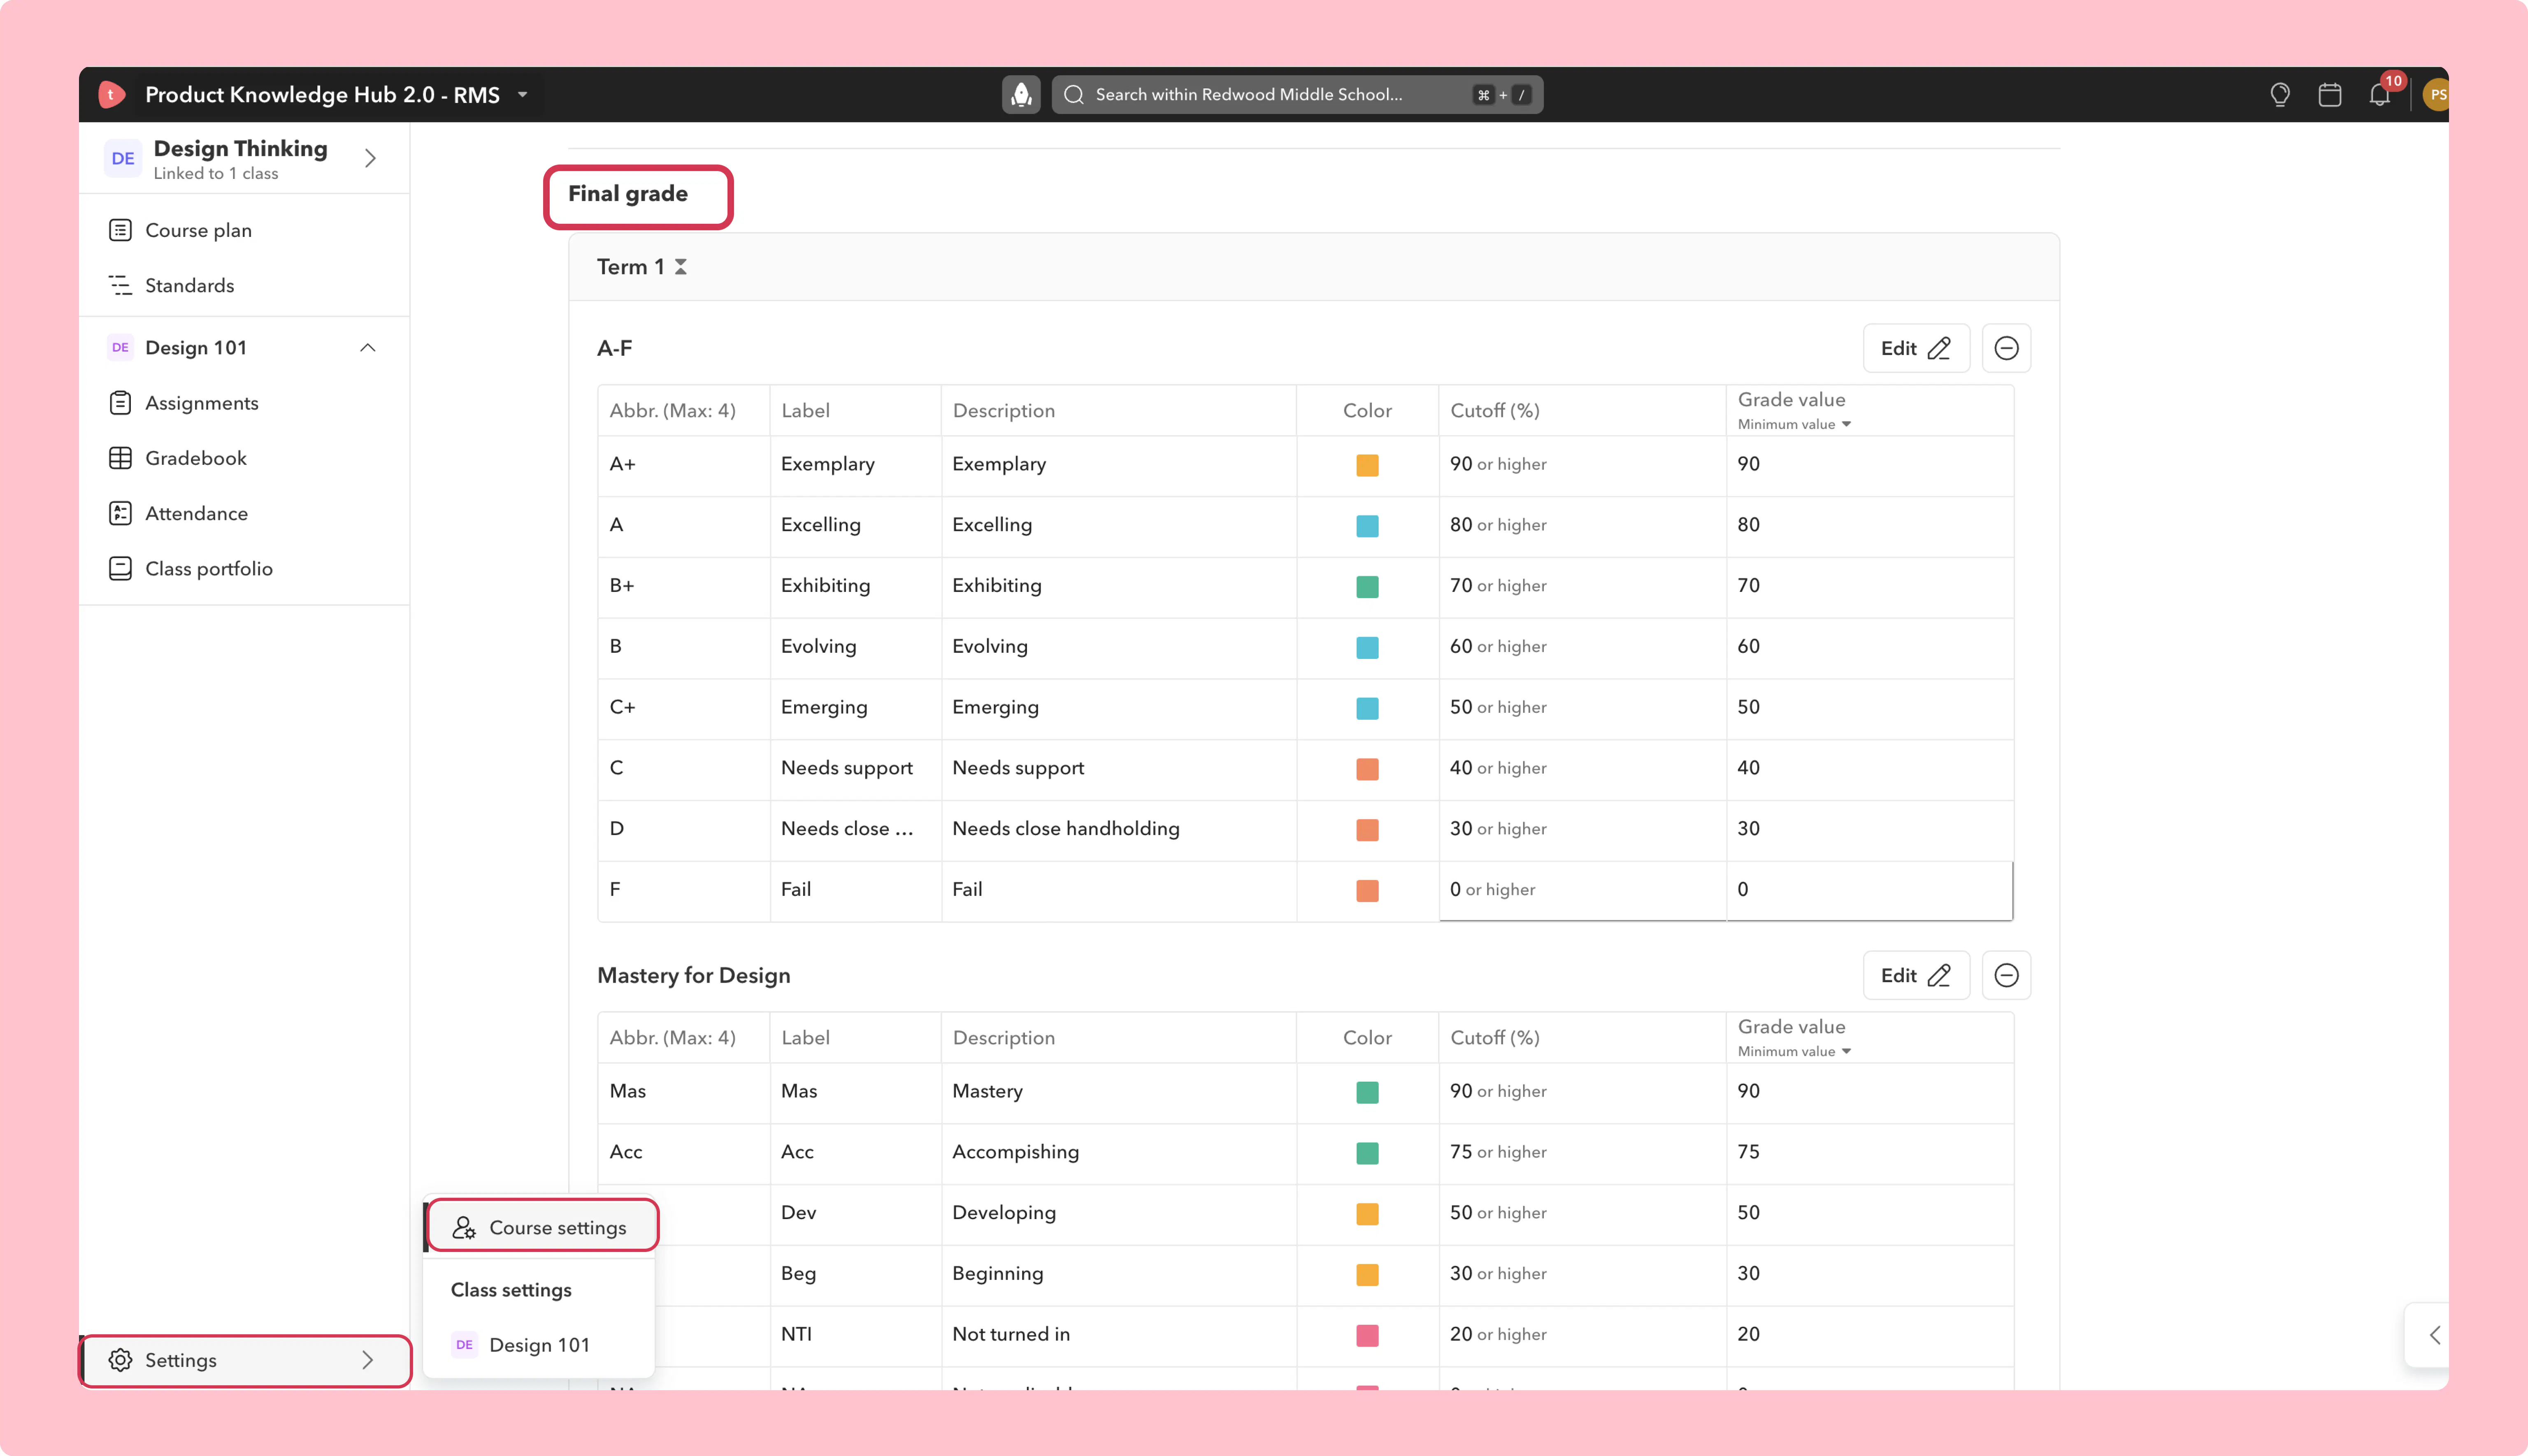Viewport: 2528px width, 1456px height.
Task: Open the workspace switcher dropdown arrow
Action: [x=522, y=95]
